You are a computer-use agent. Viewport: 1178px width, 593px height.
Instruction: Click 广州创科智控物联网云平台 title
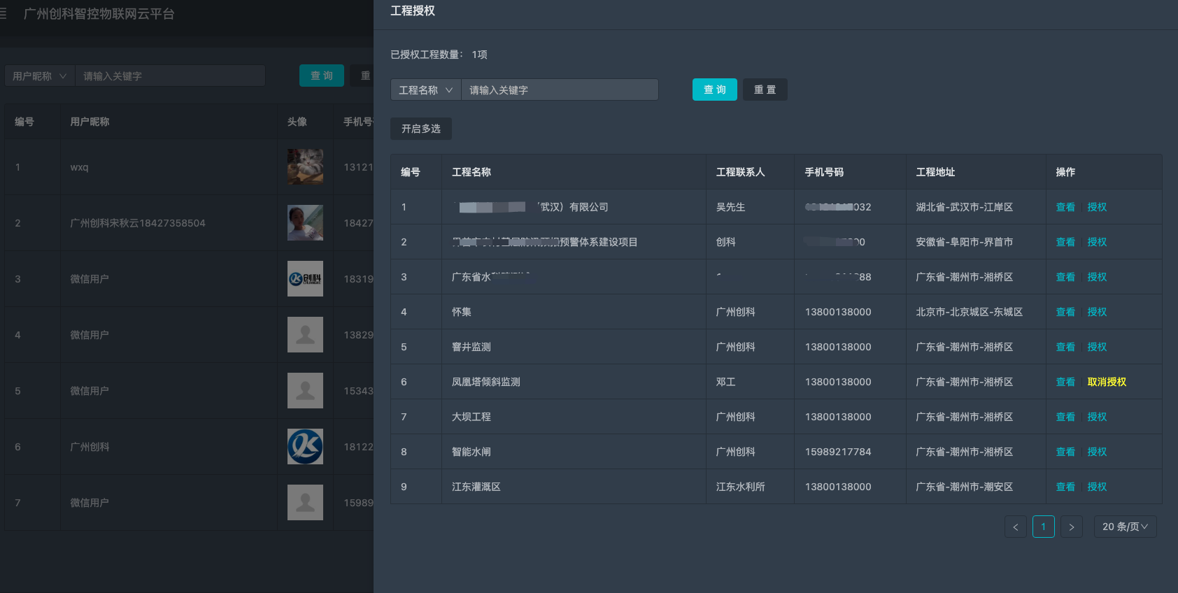[99, 14]
